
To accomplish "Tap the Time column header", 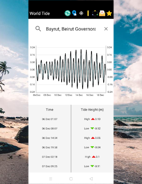I will pyautogui.click(x=50, y=110).
